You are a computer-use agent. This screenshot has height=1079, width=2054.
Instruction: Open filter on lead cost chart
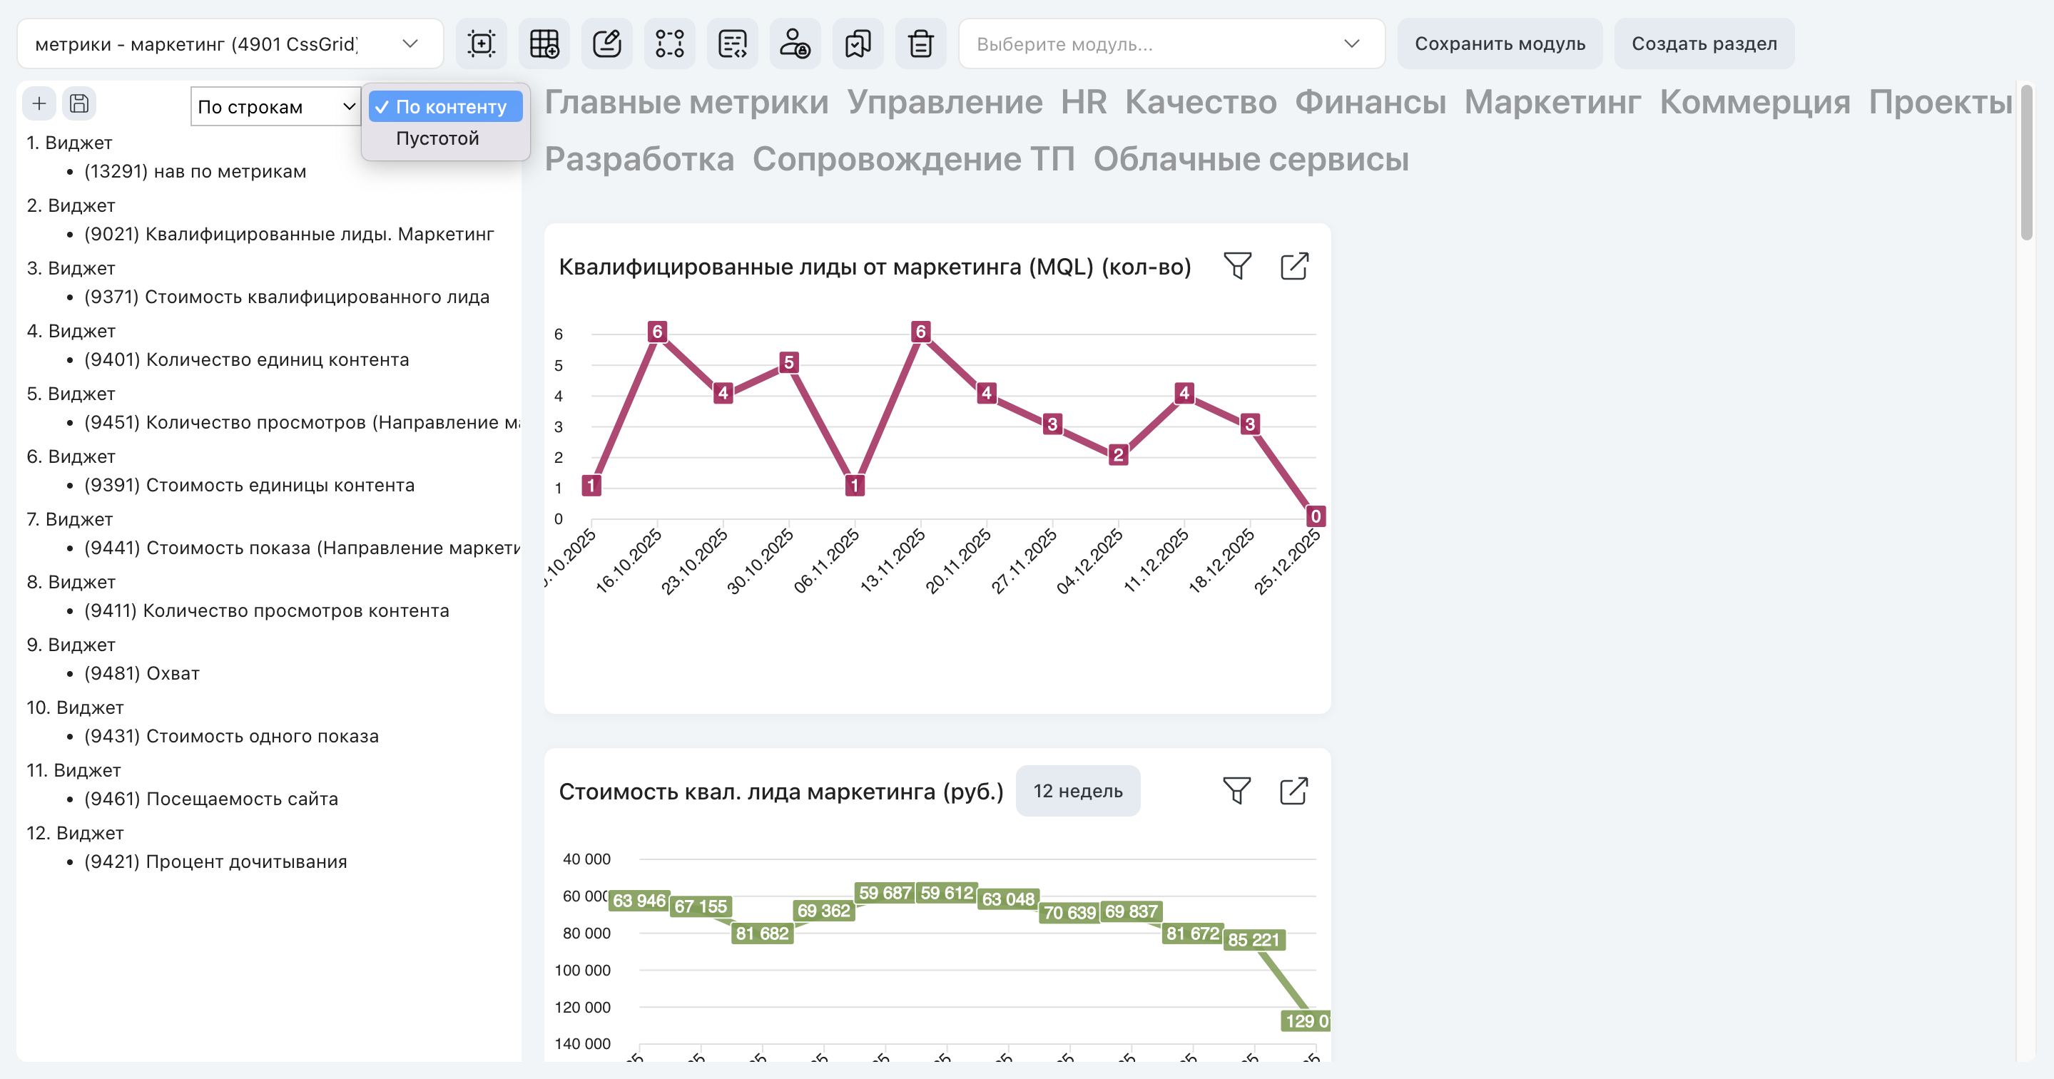(x=1236, y=790)
